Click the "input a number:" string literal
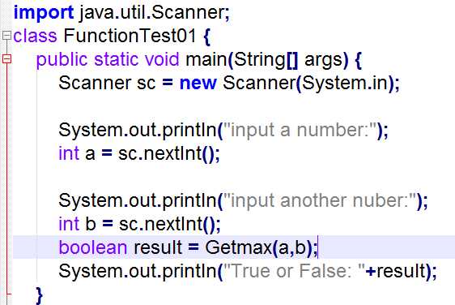The width and height of the screenshot is (455, 305). click(x=300, y=130)
